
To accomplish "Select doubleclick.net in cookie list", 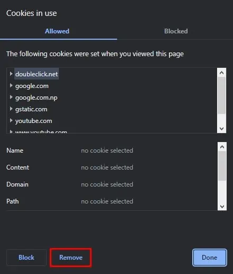I will [37, 74].
